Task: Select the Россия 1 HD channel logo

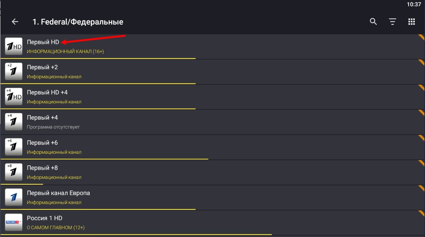Action: 13,222
